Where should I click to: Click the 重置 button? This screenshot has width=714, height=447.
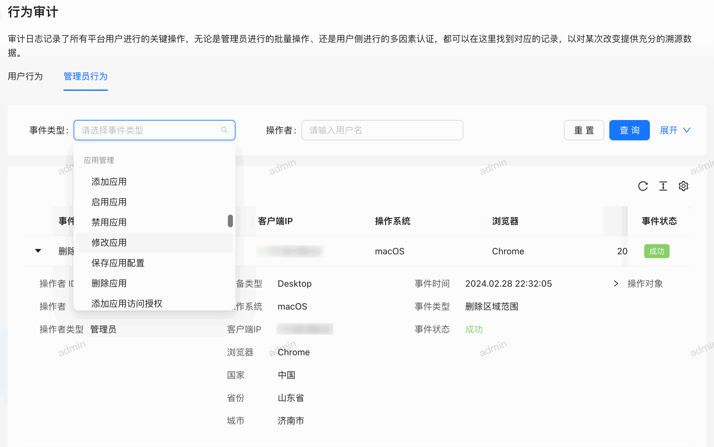click(584, 130)
